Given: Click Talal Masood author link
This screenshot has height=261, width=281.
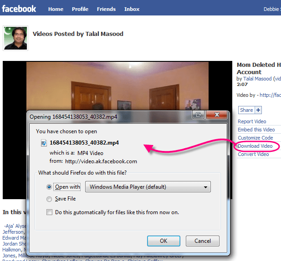Looking at the screenshot, I should tap(257, 79).
